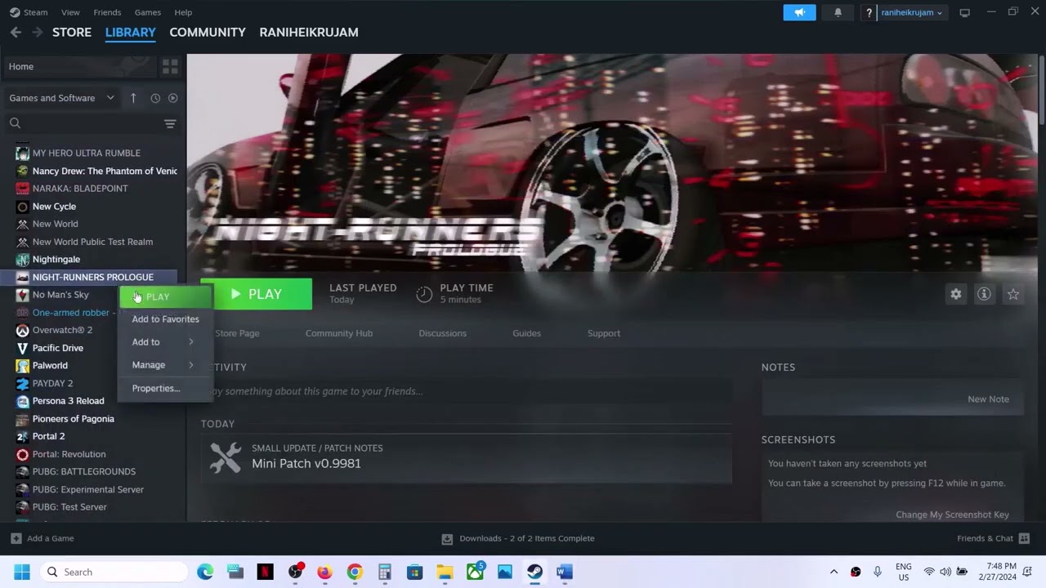Open the raniheikrujam account dropdown
The image size is (1046, 588).
pos(912,12)
